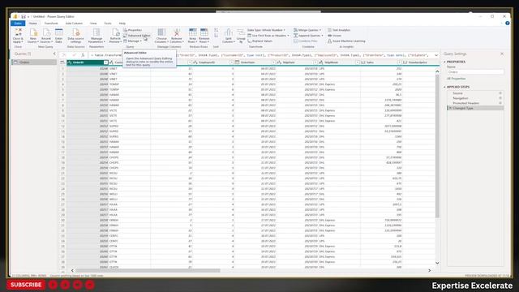Image resolution: width=519 pixels, height=292 pixels.
Task: Click the vertical scrollbar down arrow
Action: pyautogui.click(x=437, y=263)
